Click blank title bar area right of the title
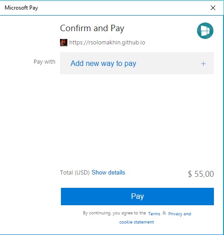This screenshot has width=224, height=235. 122,8
